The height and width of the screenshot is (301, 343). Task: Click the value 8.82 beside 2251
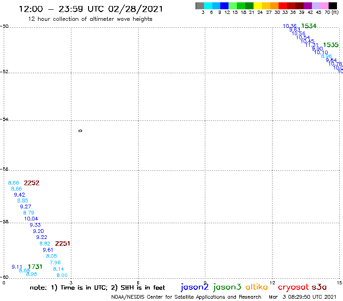(x=45, y=244)
